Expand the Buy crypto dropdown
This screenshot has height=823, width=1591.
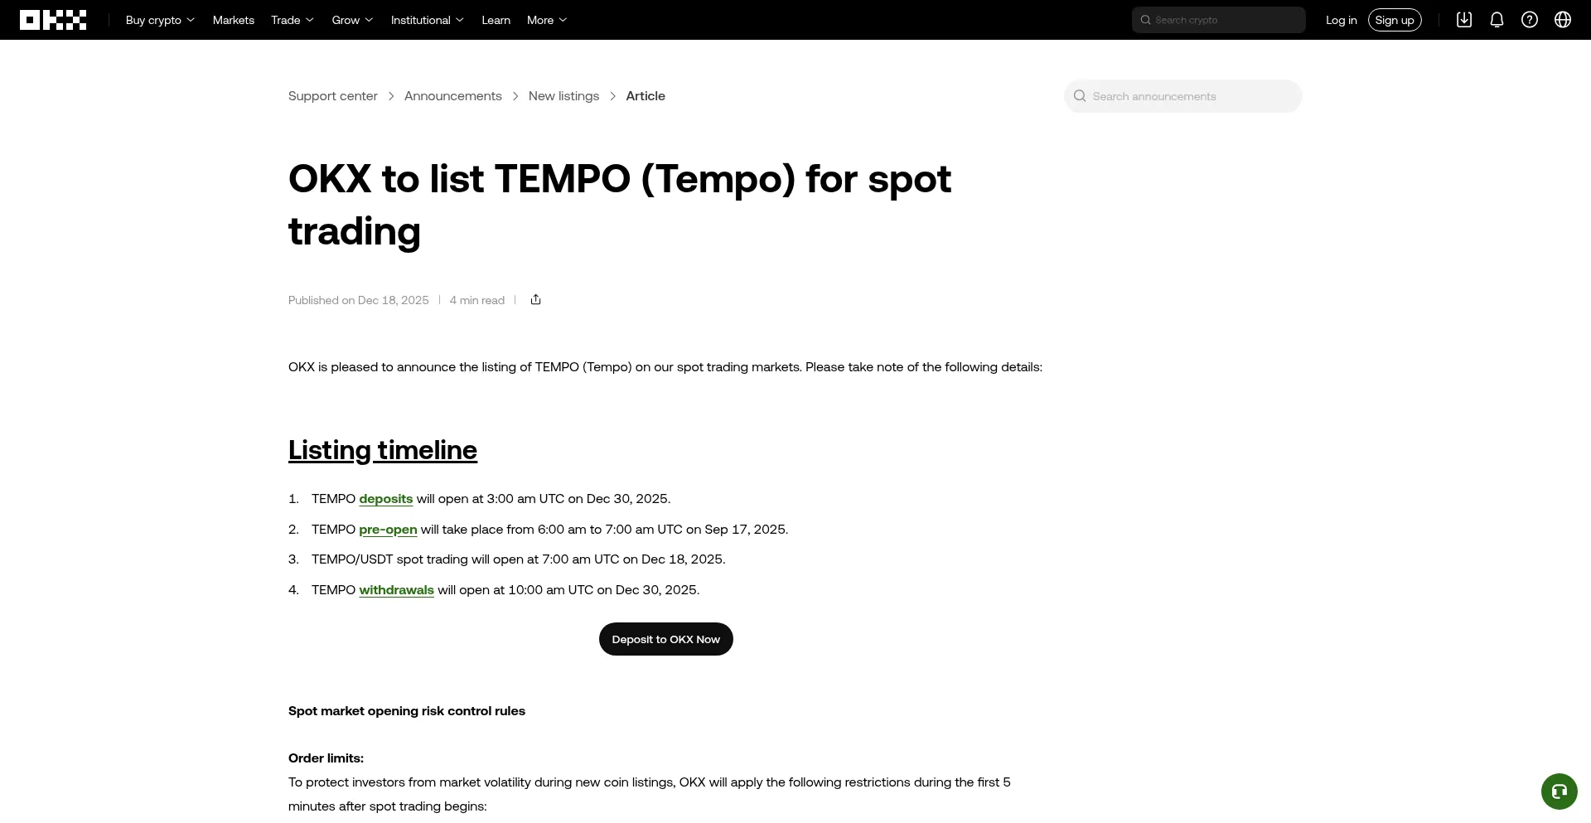point(159,19)
